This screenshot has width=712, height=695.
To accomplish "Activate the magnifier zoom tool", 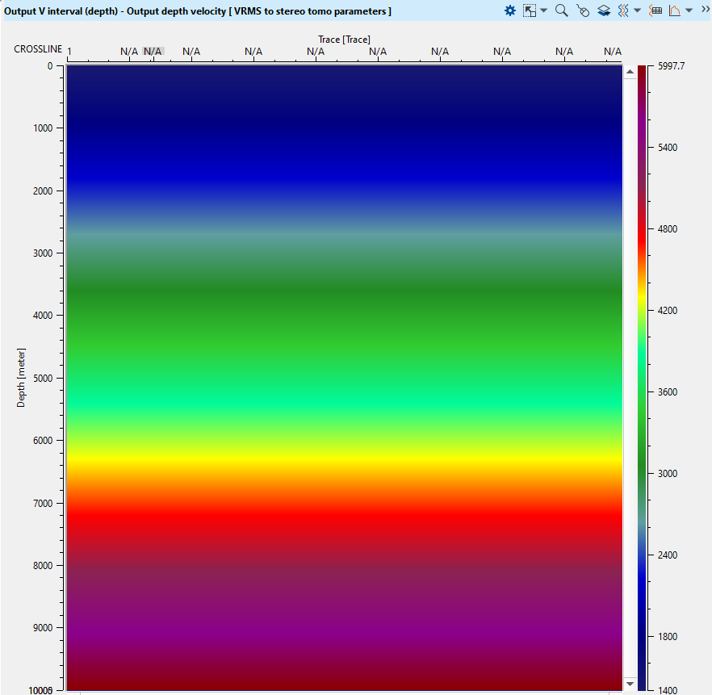I will click(562, 10).
